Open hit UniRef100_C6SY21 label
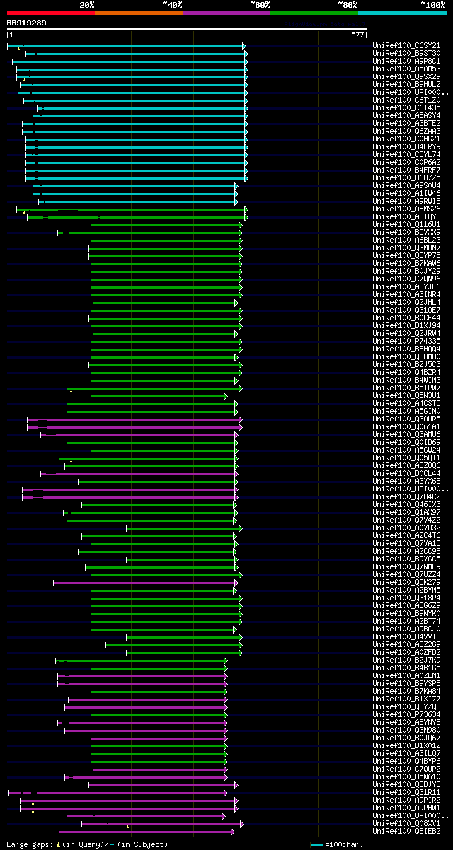 (x=408, y=45)
